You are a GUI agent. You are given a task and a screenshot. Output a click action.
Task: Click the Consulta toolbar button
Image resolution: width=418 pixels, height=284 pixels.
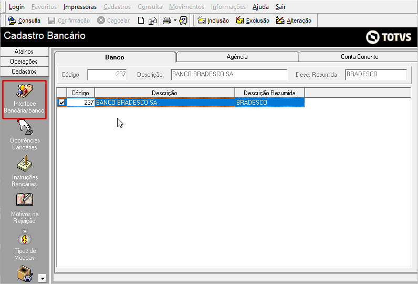[x=24, y=21]
